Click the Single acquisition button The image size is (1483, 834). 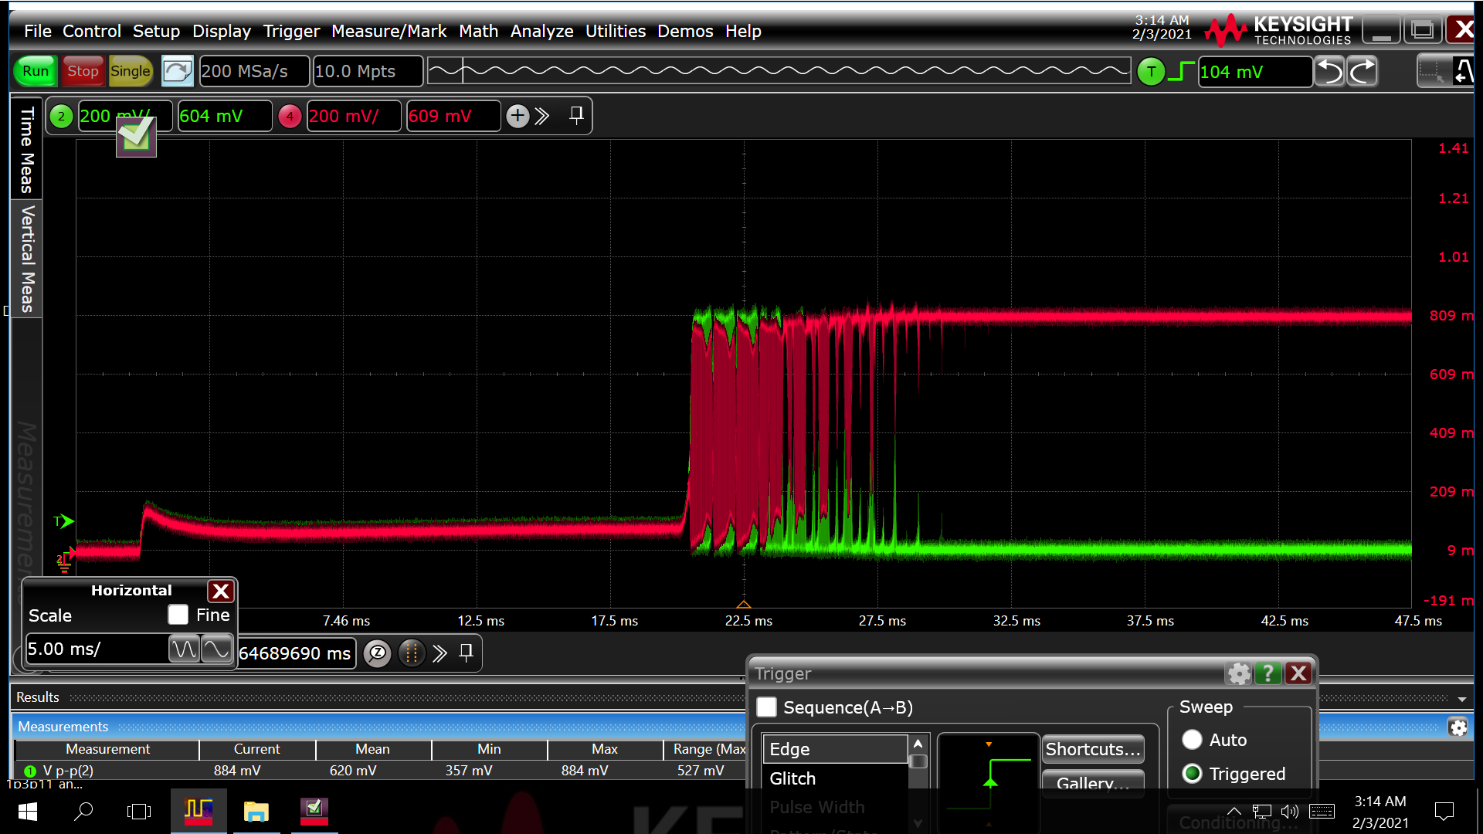coord(130,71)
